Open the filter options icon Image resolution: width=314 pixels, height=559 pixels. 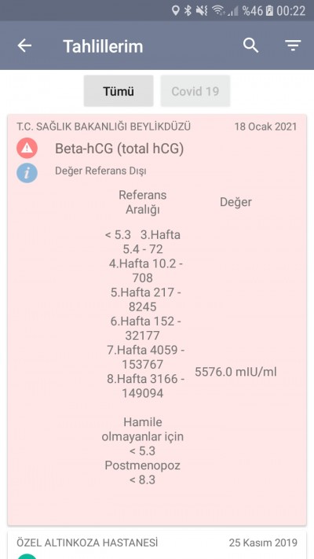pyautogui.click(x=293, y=46)
